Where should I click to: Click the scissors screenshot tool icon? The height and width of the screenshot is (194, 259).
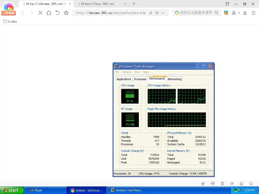tap(234, 13)
